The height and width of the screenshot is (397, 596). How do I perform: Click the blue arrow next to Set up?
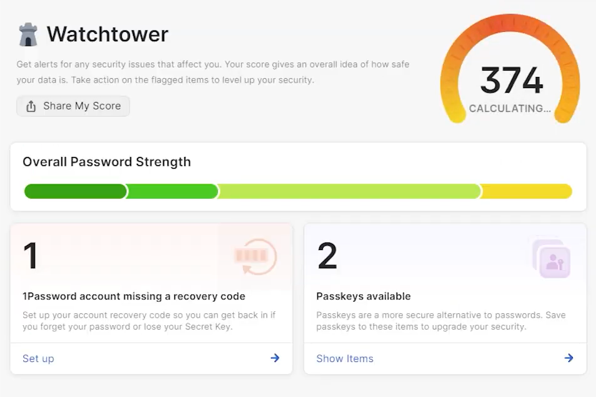click(275, 358)
